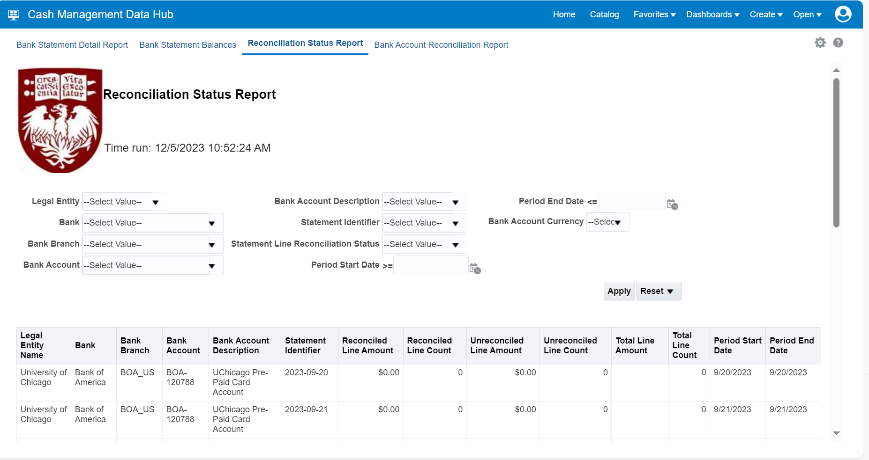
Task: Click the vertical scrollbar thumb
Action: click(836, 153)
